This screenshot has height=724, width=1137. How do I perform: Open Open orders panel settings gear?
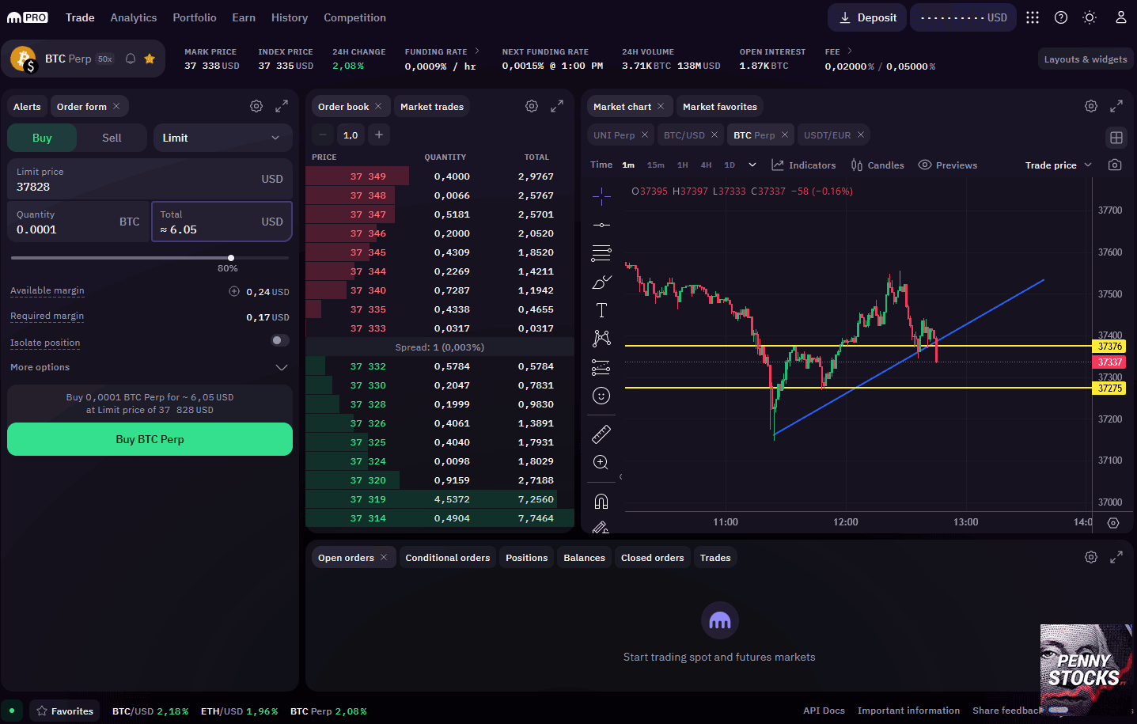click(x=1091, y=557)
